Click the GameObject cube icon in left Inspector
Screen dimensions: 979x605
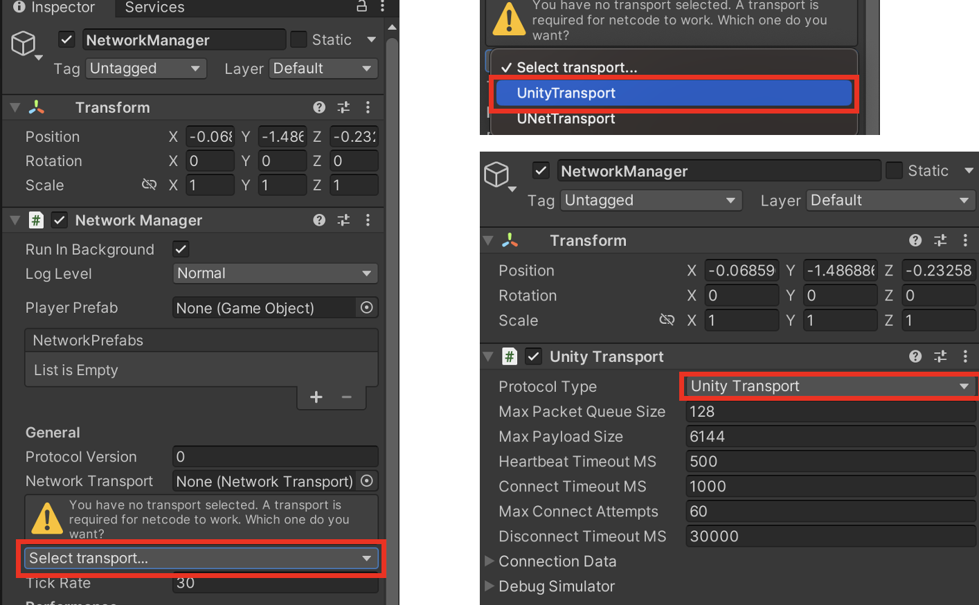point(24,44)
